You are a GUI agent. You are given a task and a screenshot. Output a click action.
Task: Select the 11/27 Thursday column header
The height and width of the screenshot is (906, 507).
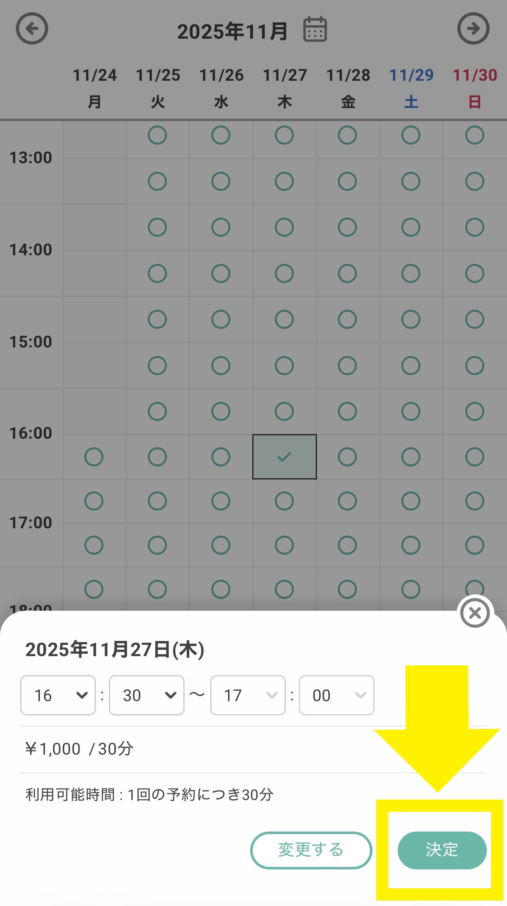(x=285, y=87)
